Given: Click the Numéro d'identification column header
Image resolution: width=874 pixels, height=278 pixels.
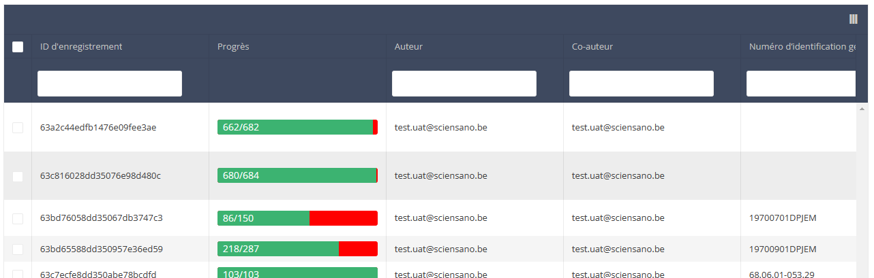Looking at the screenshot, I should pyautogui.click(x=801, y=47).
